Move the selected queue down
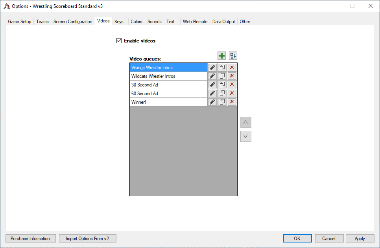 (x=246, y=136)
